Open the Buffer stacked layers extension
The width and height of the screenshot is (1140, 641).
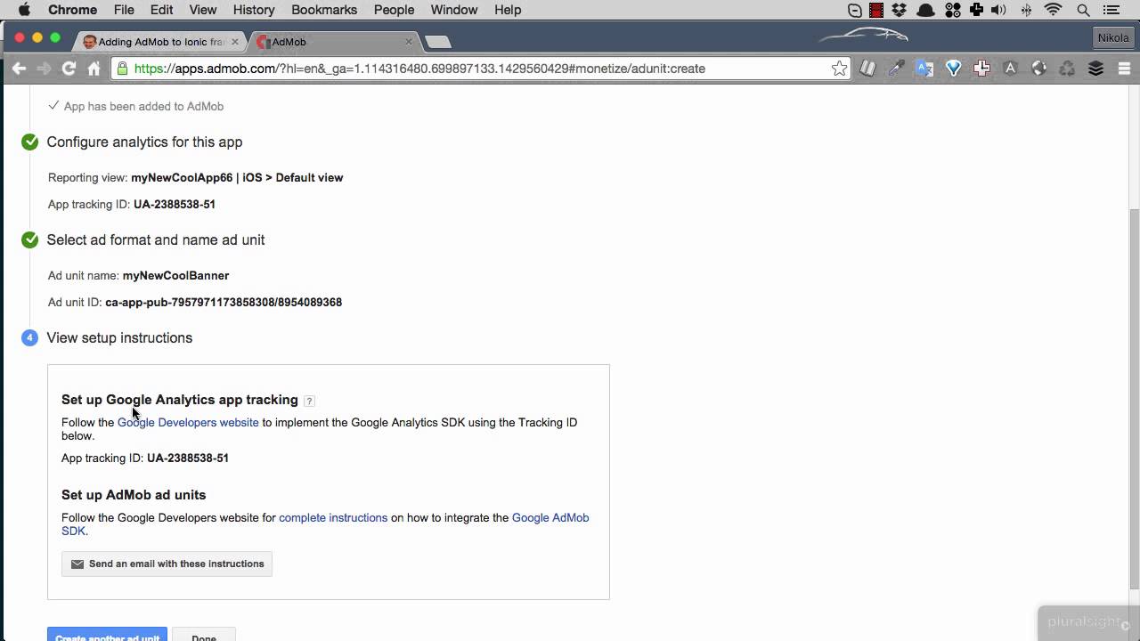(1095, 69)
